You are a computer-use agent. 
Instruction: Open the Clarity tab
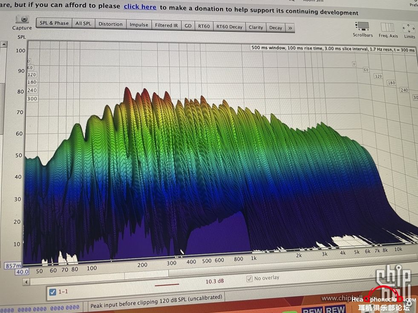(x=256, y=27)
